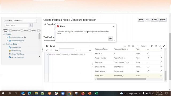Check the Innovation object tag checkbox
This screenshot has height=96, width=171.
[10, 30]
